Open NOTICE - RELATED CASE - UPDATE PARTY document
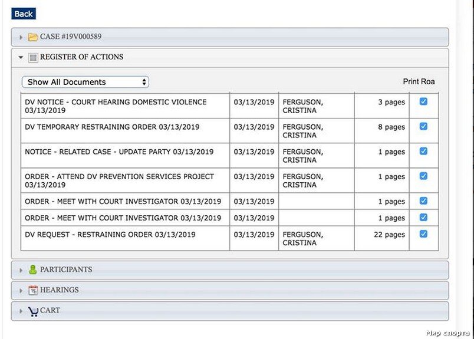 pyautogui.click(x=119, y=152)
